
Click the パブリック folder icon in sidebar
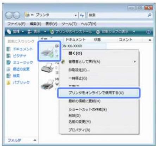click(8, 83)
